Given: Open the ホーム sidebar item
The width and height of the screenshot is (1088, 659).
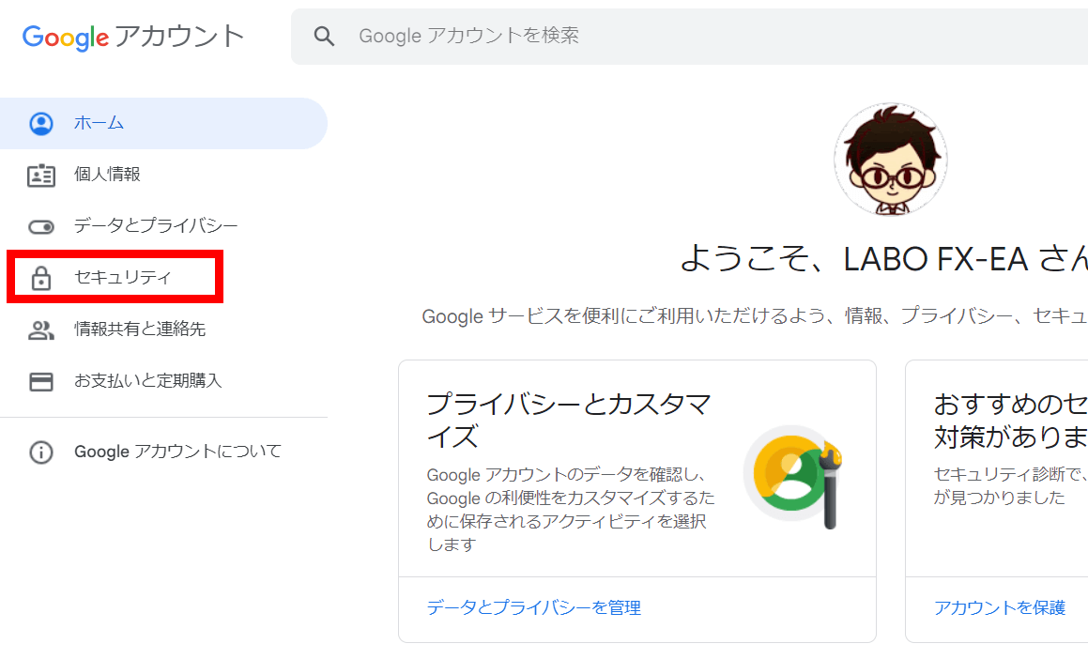Looking at the screenshot, I should (x=163, y=124).
